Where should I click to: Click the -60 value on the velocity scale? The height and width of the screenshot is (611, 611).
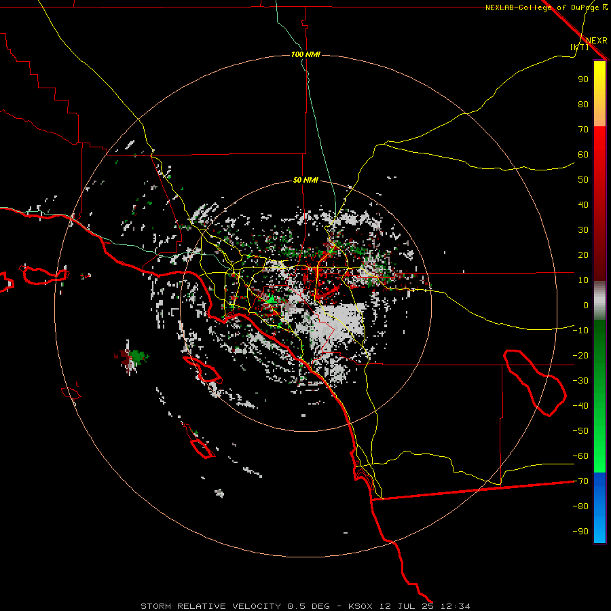[x=580, y=456]
